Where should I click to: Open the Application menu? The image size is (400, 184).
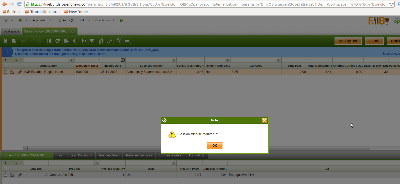(x=42, y=20)
